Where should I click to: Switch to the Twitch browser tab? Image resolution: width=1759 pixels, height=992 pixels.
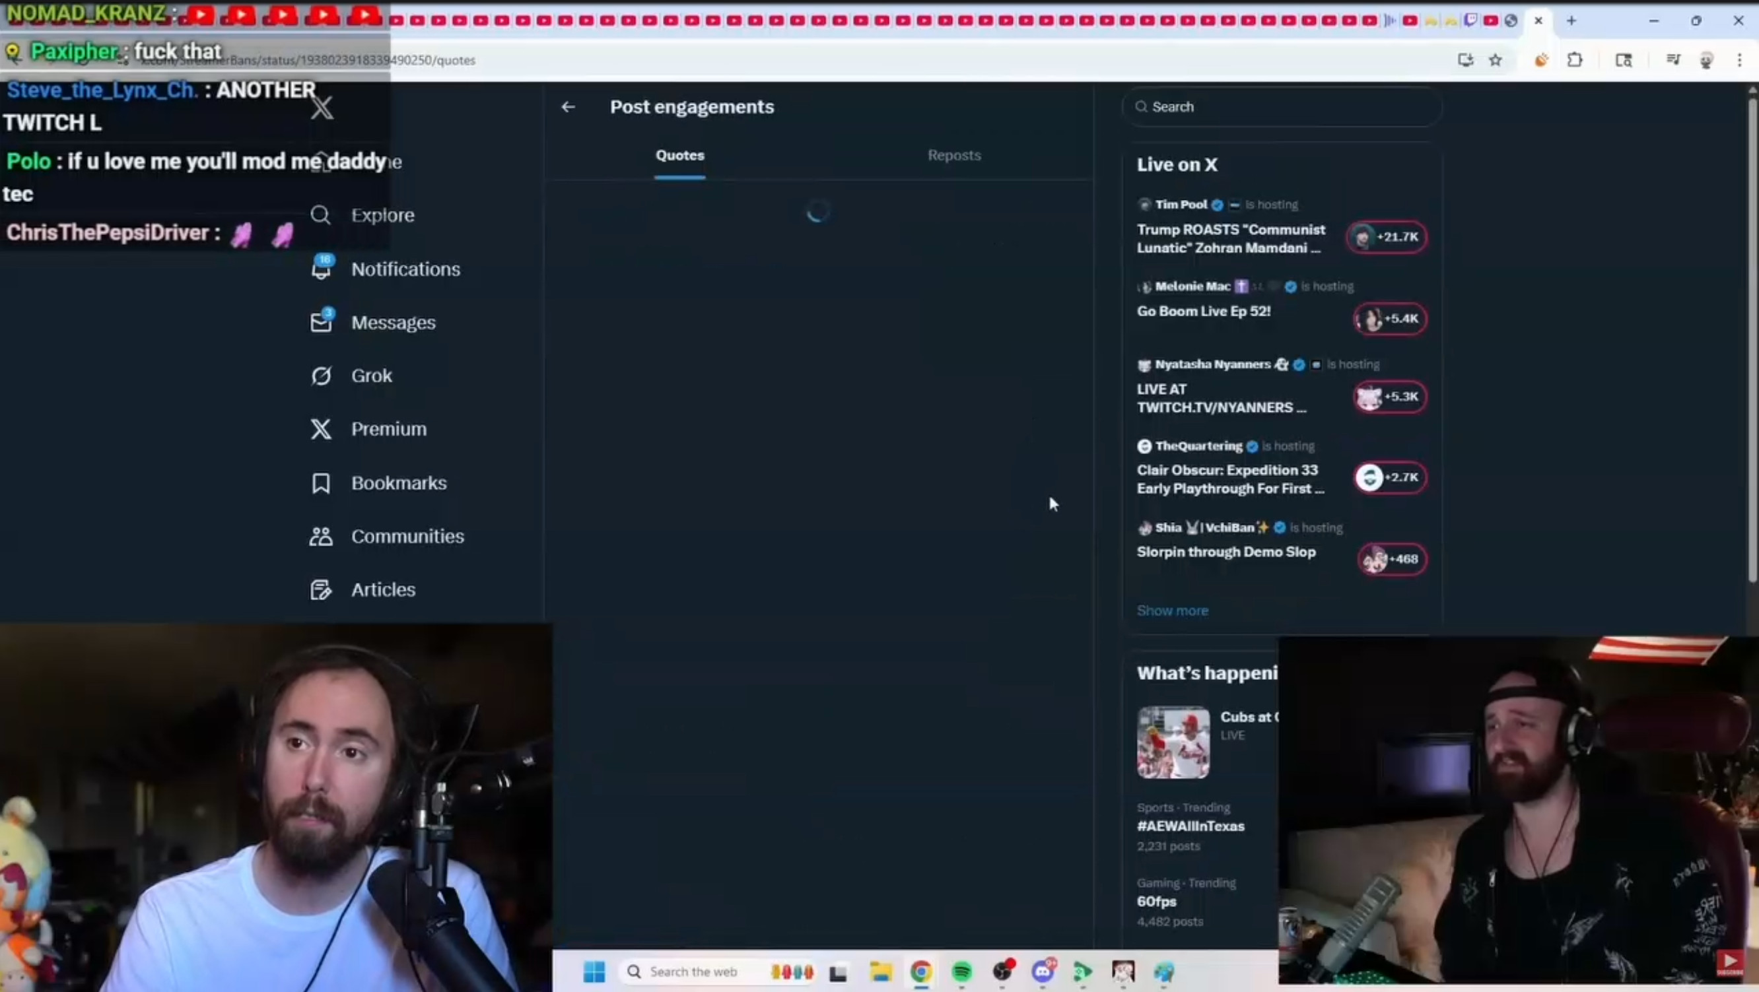[x=1471, y=20]
